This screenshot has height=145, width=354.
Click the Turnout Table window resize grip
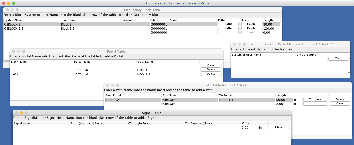pos(349,72)
